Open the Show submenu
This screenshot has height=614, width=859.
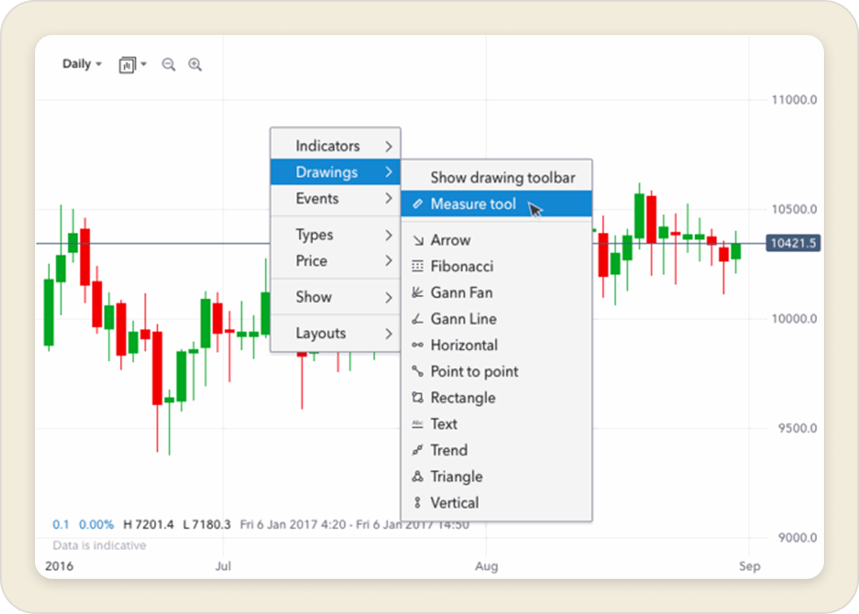[x=335, y=297]
